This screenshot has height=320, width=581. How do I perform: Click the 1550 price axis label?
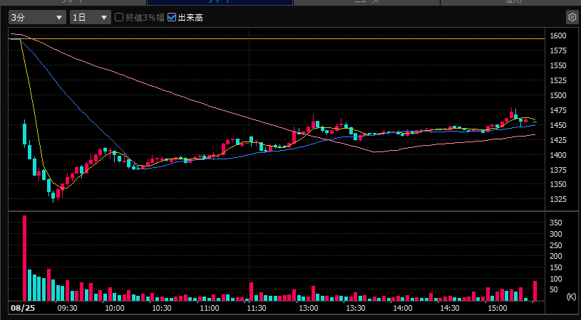click(x=558, y=65)
